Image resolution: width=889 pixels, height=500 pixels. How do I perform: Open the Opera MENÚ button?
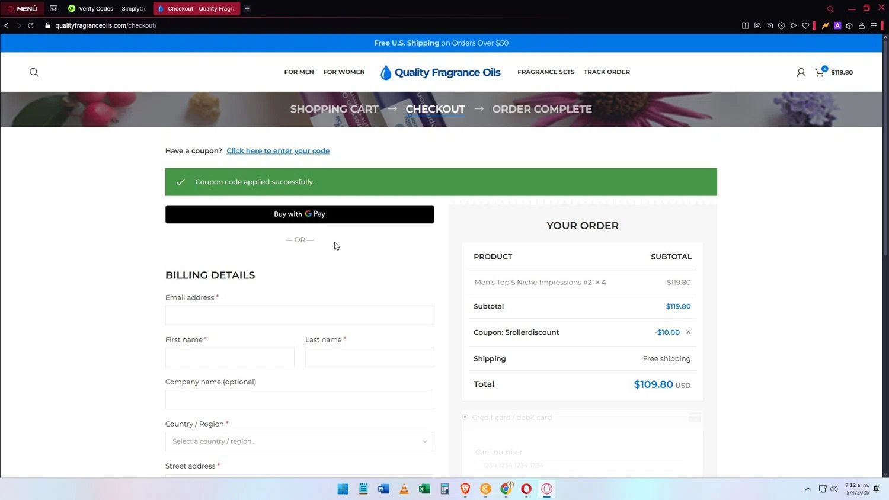(22, 8)
